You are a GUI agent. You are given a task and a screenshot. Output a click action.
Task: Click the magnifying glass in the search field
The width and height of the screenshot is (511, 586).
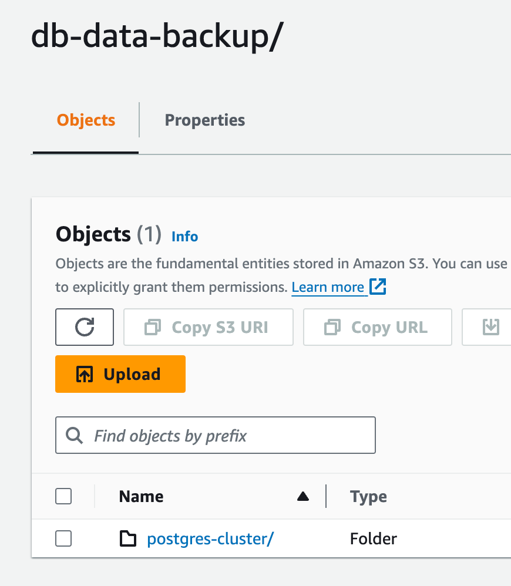click(73, 435)
